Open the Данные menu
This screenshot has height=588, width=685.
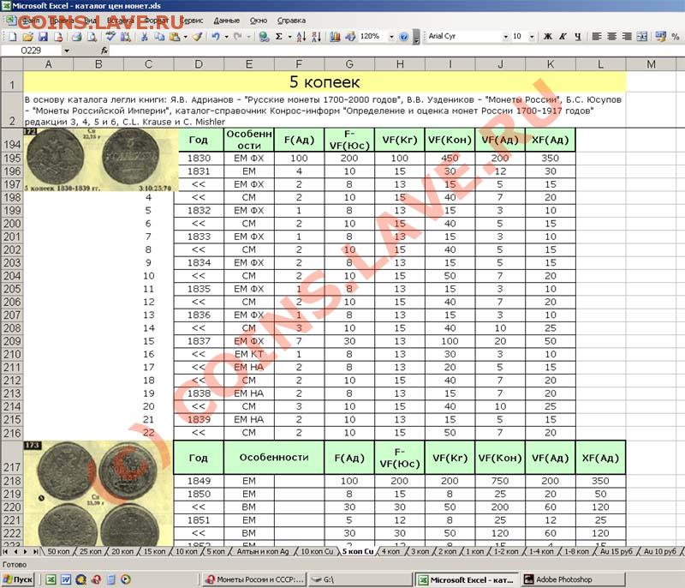pyautogui.click(x=226, y=20)
